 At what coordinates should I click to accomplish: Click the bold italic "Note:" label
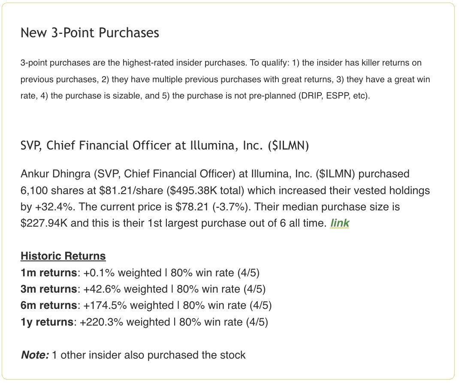[x=35, y=355]
